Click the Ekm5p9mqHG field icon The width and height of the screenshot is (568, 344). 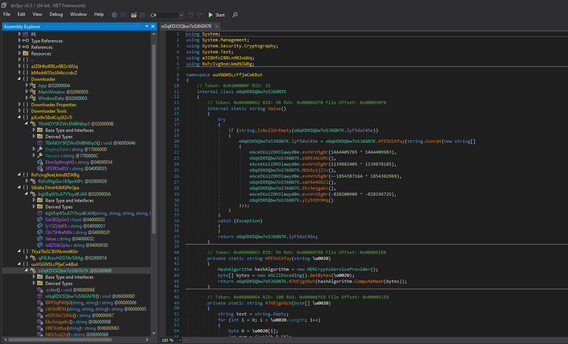[40, 162]
